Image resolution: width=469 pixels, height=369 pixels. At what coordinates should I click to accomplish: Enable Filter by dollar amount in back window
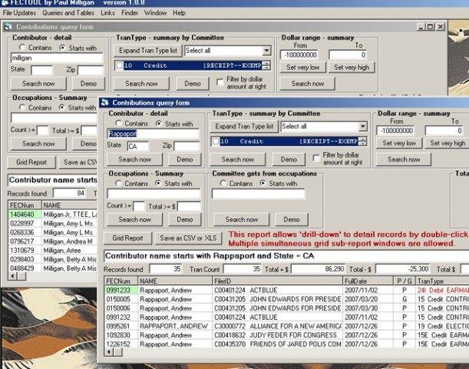coord(220,82)
